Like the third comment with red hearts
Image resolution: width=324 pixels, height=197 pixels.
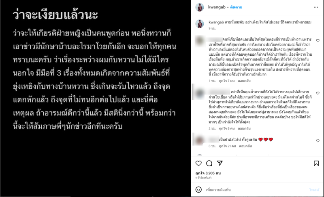coord(318,141)
